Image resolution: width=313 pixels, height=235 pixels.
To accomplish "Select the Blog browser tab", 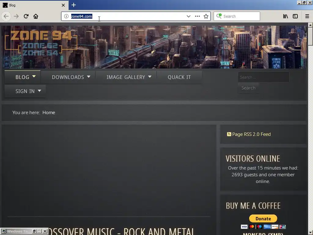I will [34, 5].
